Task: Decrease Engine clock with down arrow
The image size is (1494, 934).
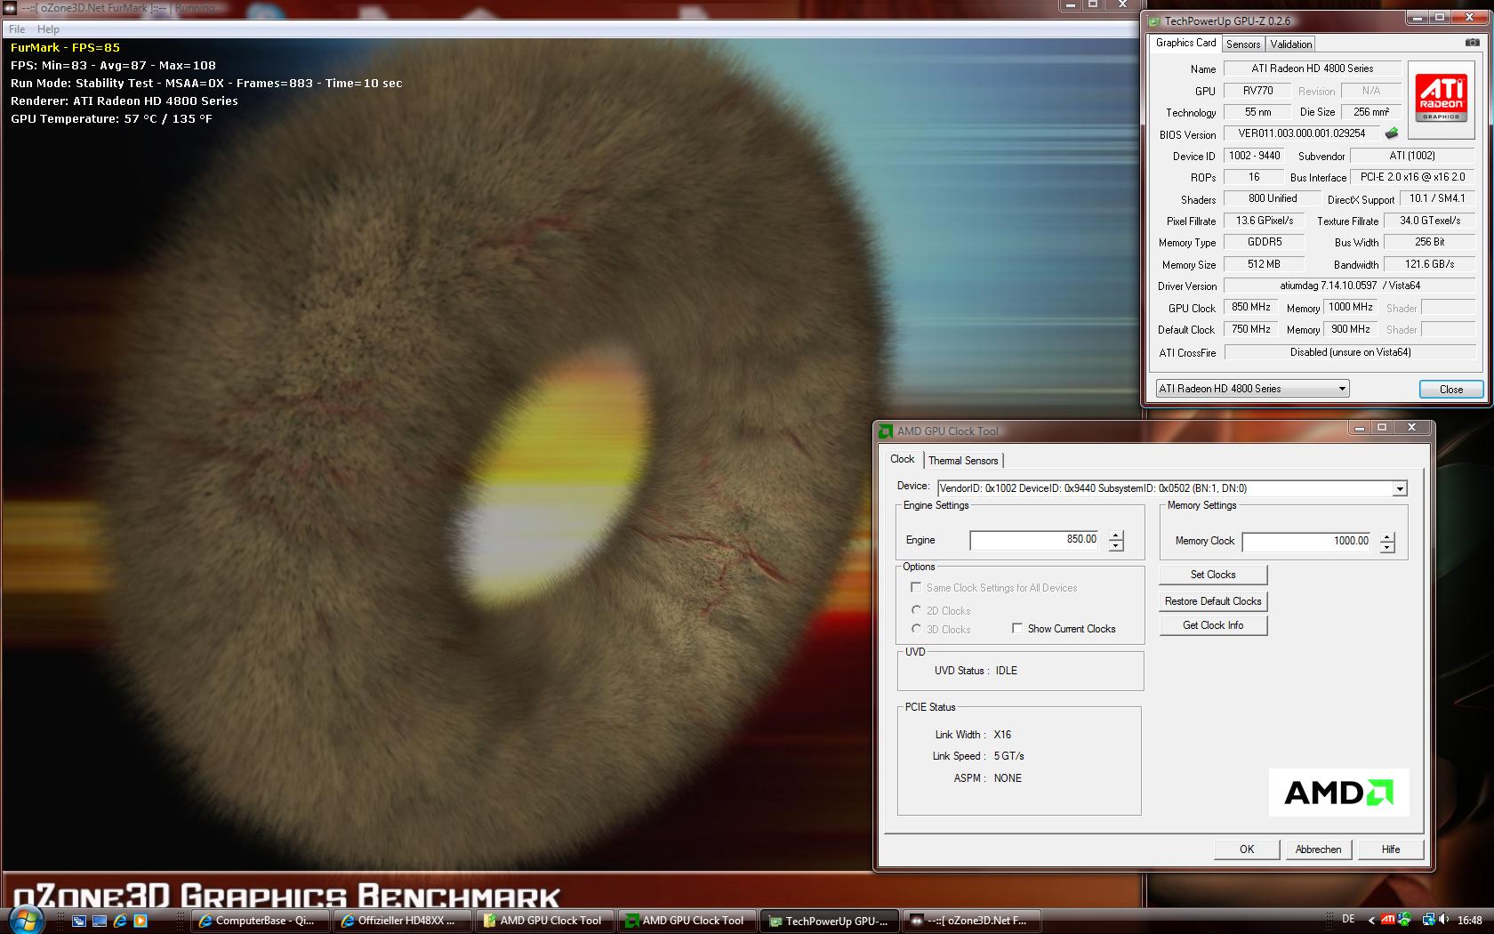Action: 1116,546
